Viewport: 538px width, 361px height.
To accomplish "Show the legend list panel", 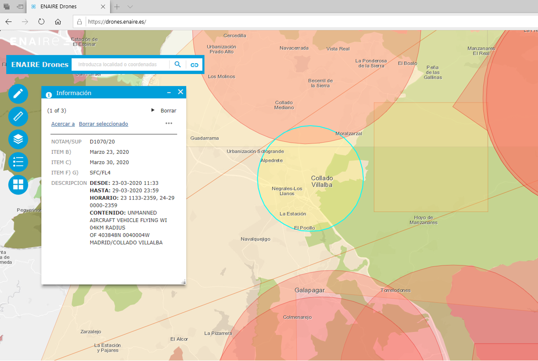I will 18,162.
